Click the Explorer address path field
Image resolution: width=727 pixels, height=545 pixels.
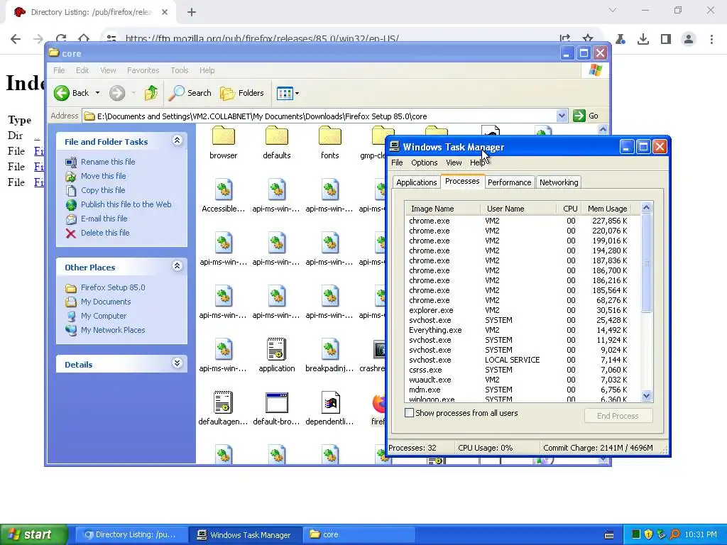pyautogui.click(x=319, y=116)
